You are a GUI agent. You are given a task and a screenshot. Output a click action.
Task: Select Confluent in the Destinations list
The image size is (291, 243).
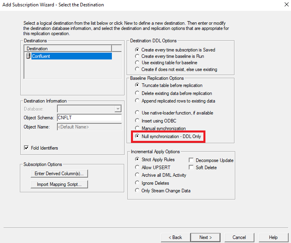[x=41, y=56]
